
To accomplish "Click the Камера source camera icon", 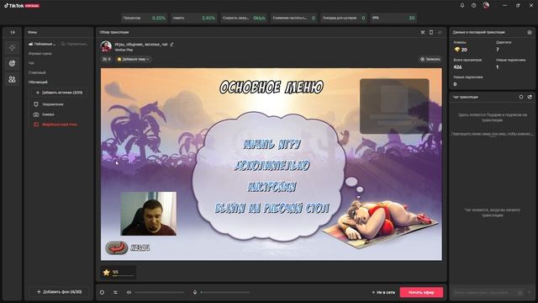I will (x=36, y=114).
